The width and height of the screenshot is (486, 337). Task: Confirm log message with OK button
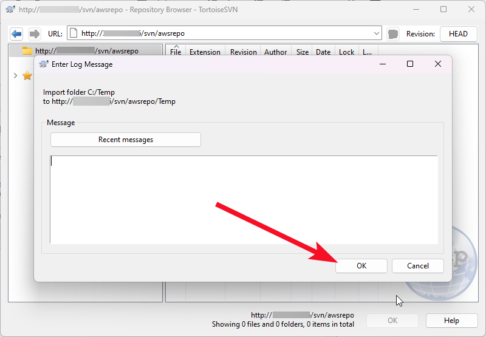point(361,266)
